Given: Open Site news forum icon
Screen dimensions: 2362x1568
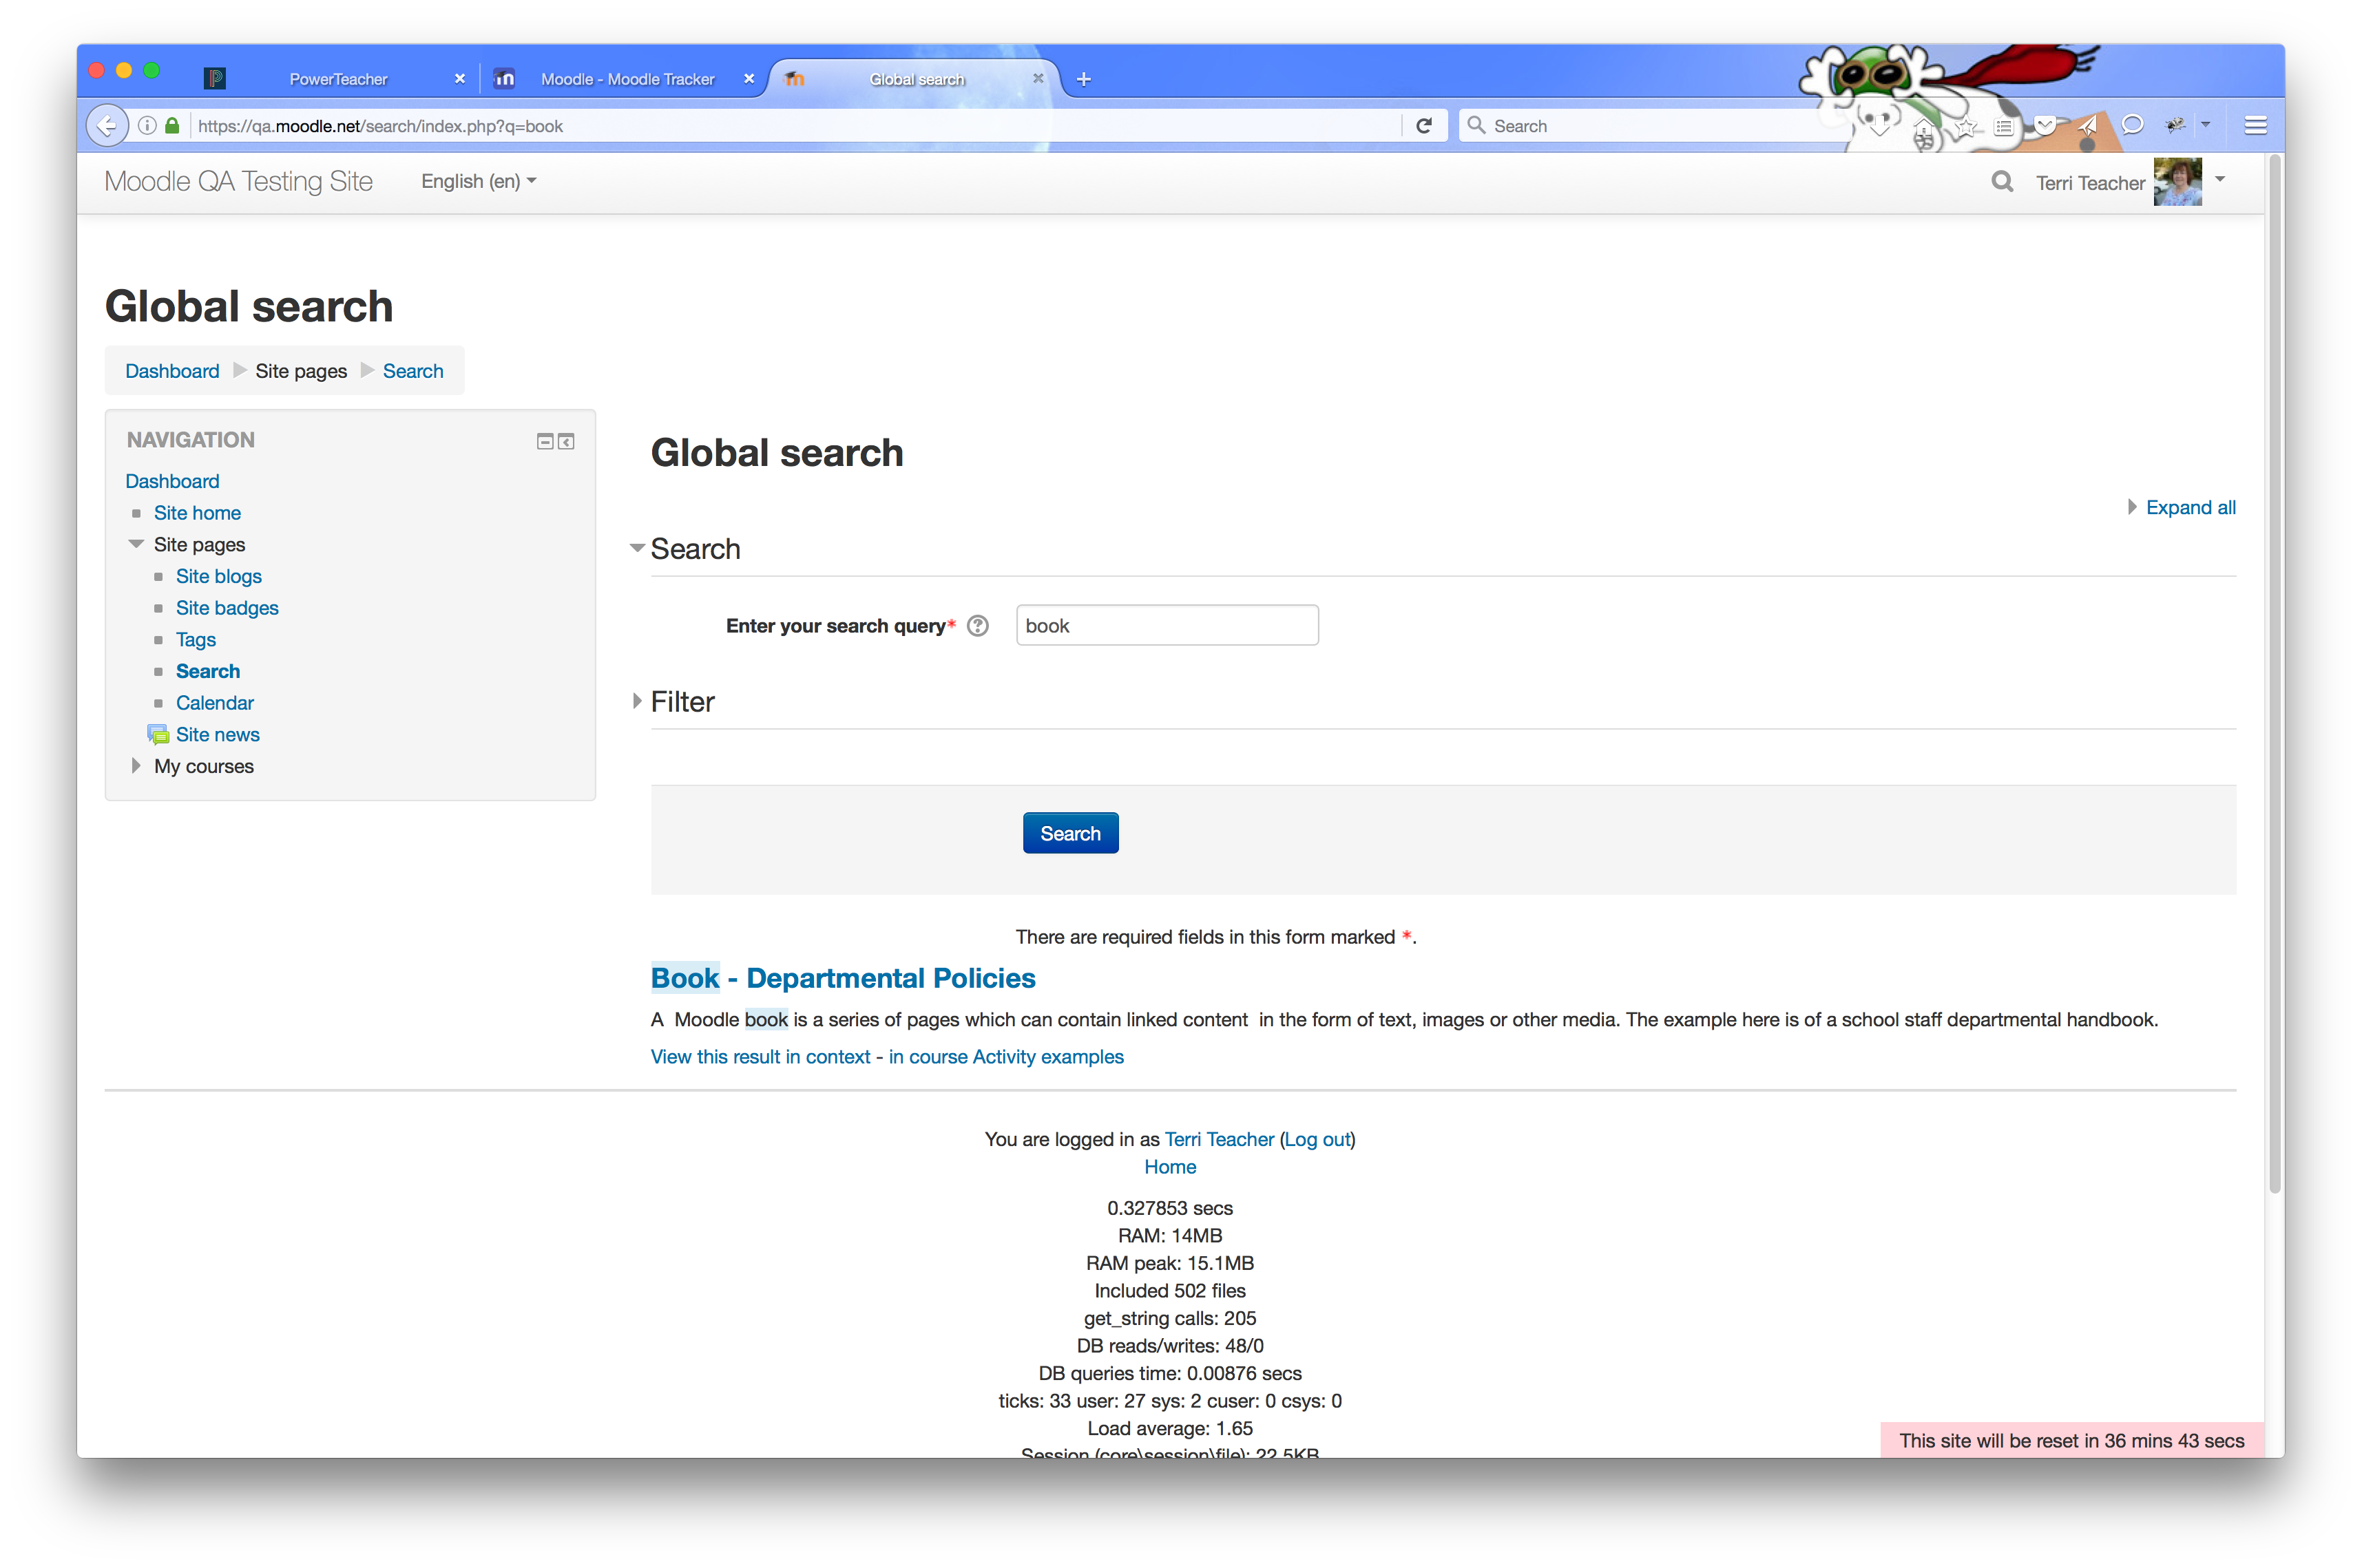Looking at the screenshot, I should tap(158, 735).
